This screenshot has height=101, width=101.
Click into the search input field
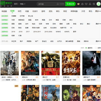(x=47, y=4)
